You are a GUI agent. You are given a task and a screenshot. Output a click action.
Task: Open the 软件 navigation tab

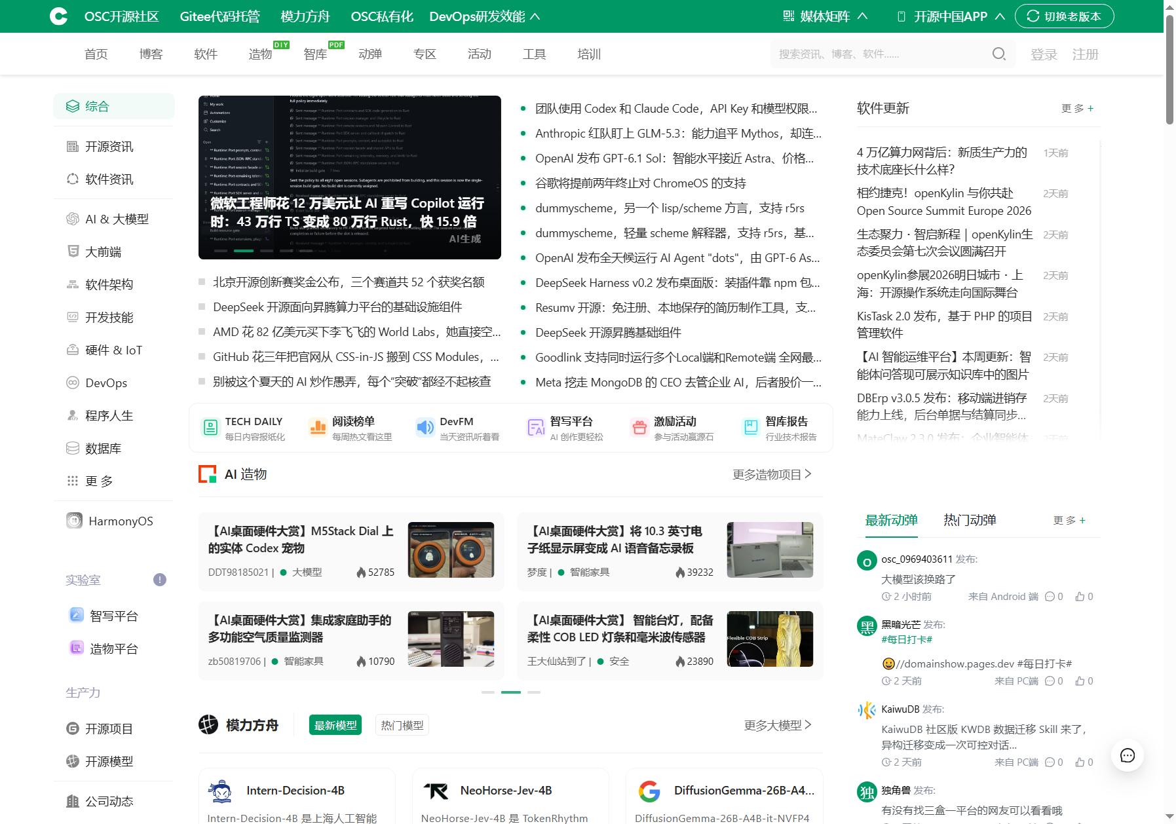[206, 54]
